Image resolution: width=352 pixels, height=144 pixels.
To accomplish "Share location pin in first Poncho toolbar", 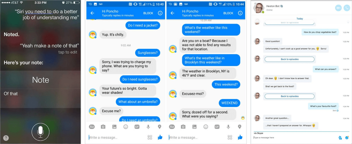I will (160, 127).
